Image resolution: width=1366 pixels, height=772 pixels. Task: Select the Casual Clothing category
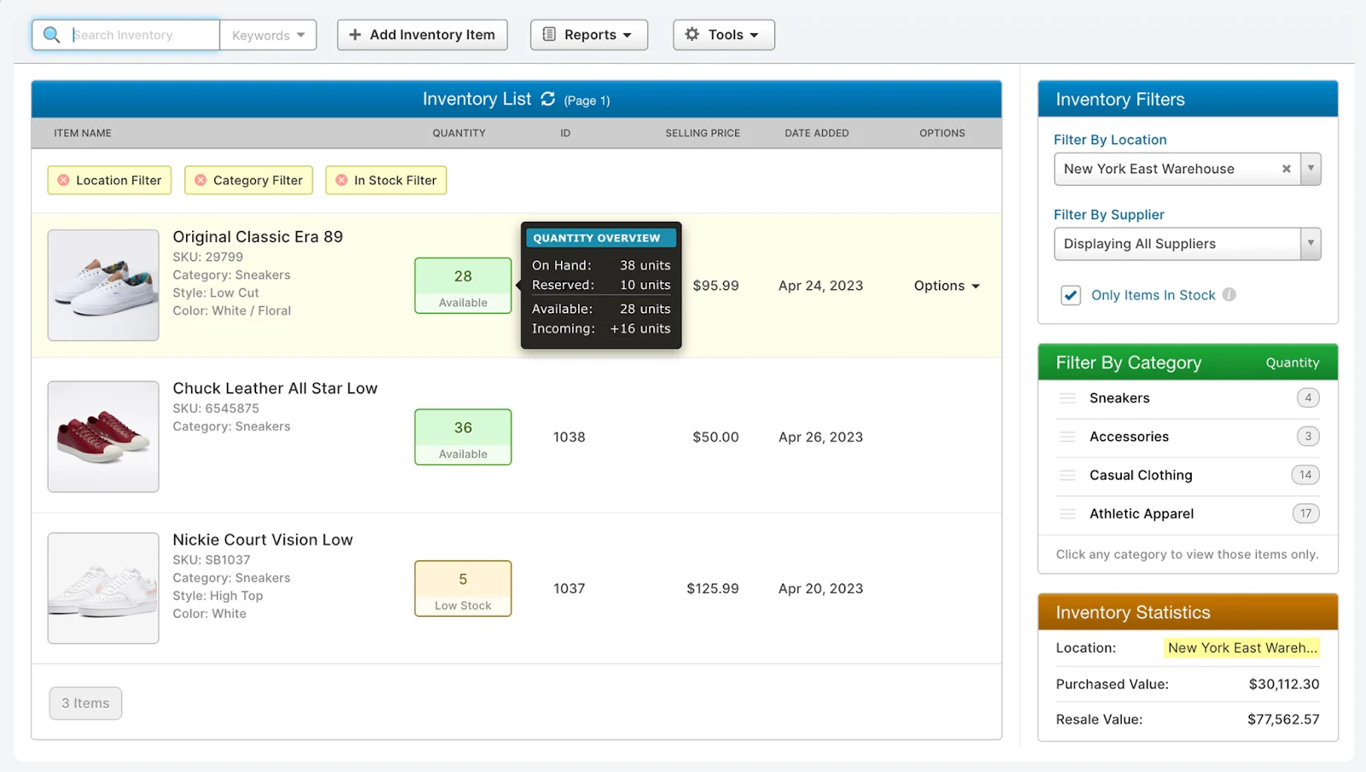tap(1141, 475)
